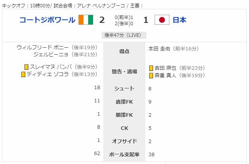Select goal scorer ウィルフリード ボニー
Image resolution: width=249 pixels, height=164 pixels.
(x=43, y=47)
